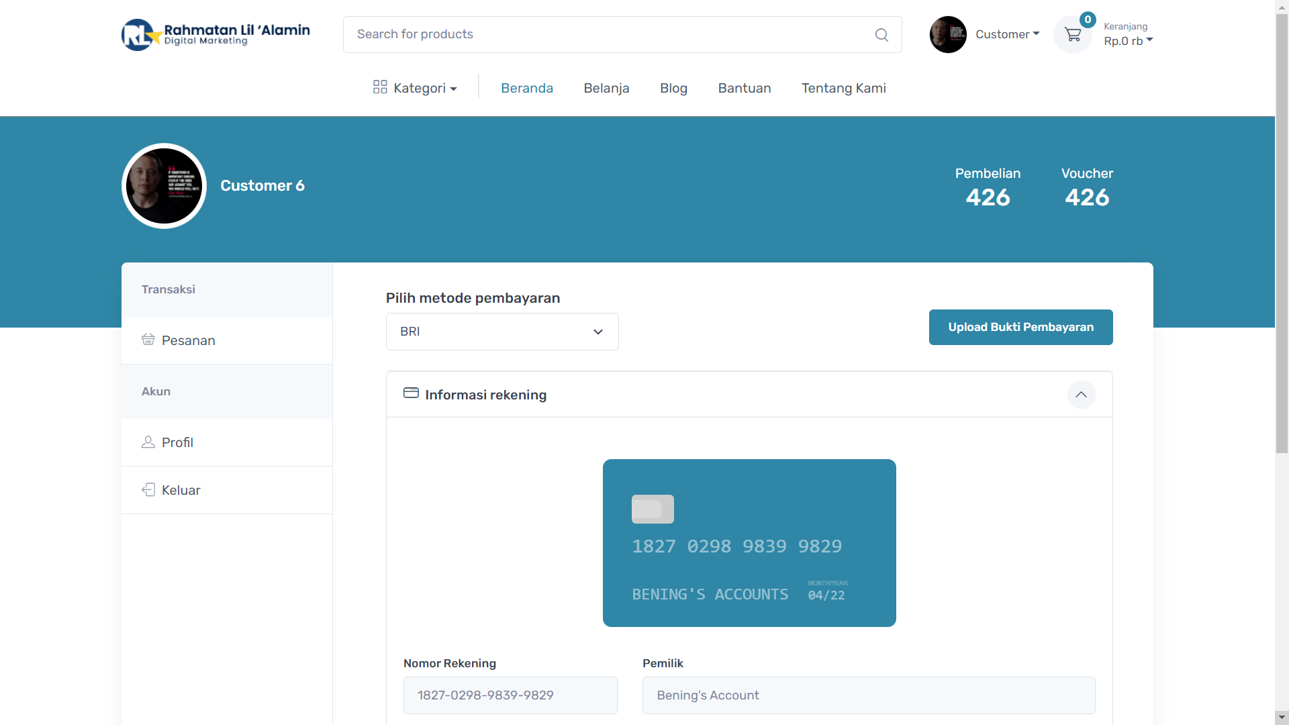This screenshot has height=725, width=1289.
Task: Click the Rahmatan Lil 'Alamin logo
Action: click(216, 35)
